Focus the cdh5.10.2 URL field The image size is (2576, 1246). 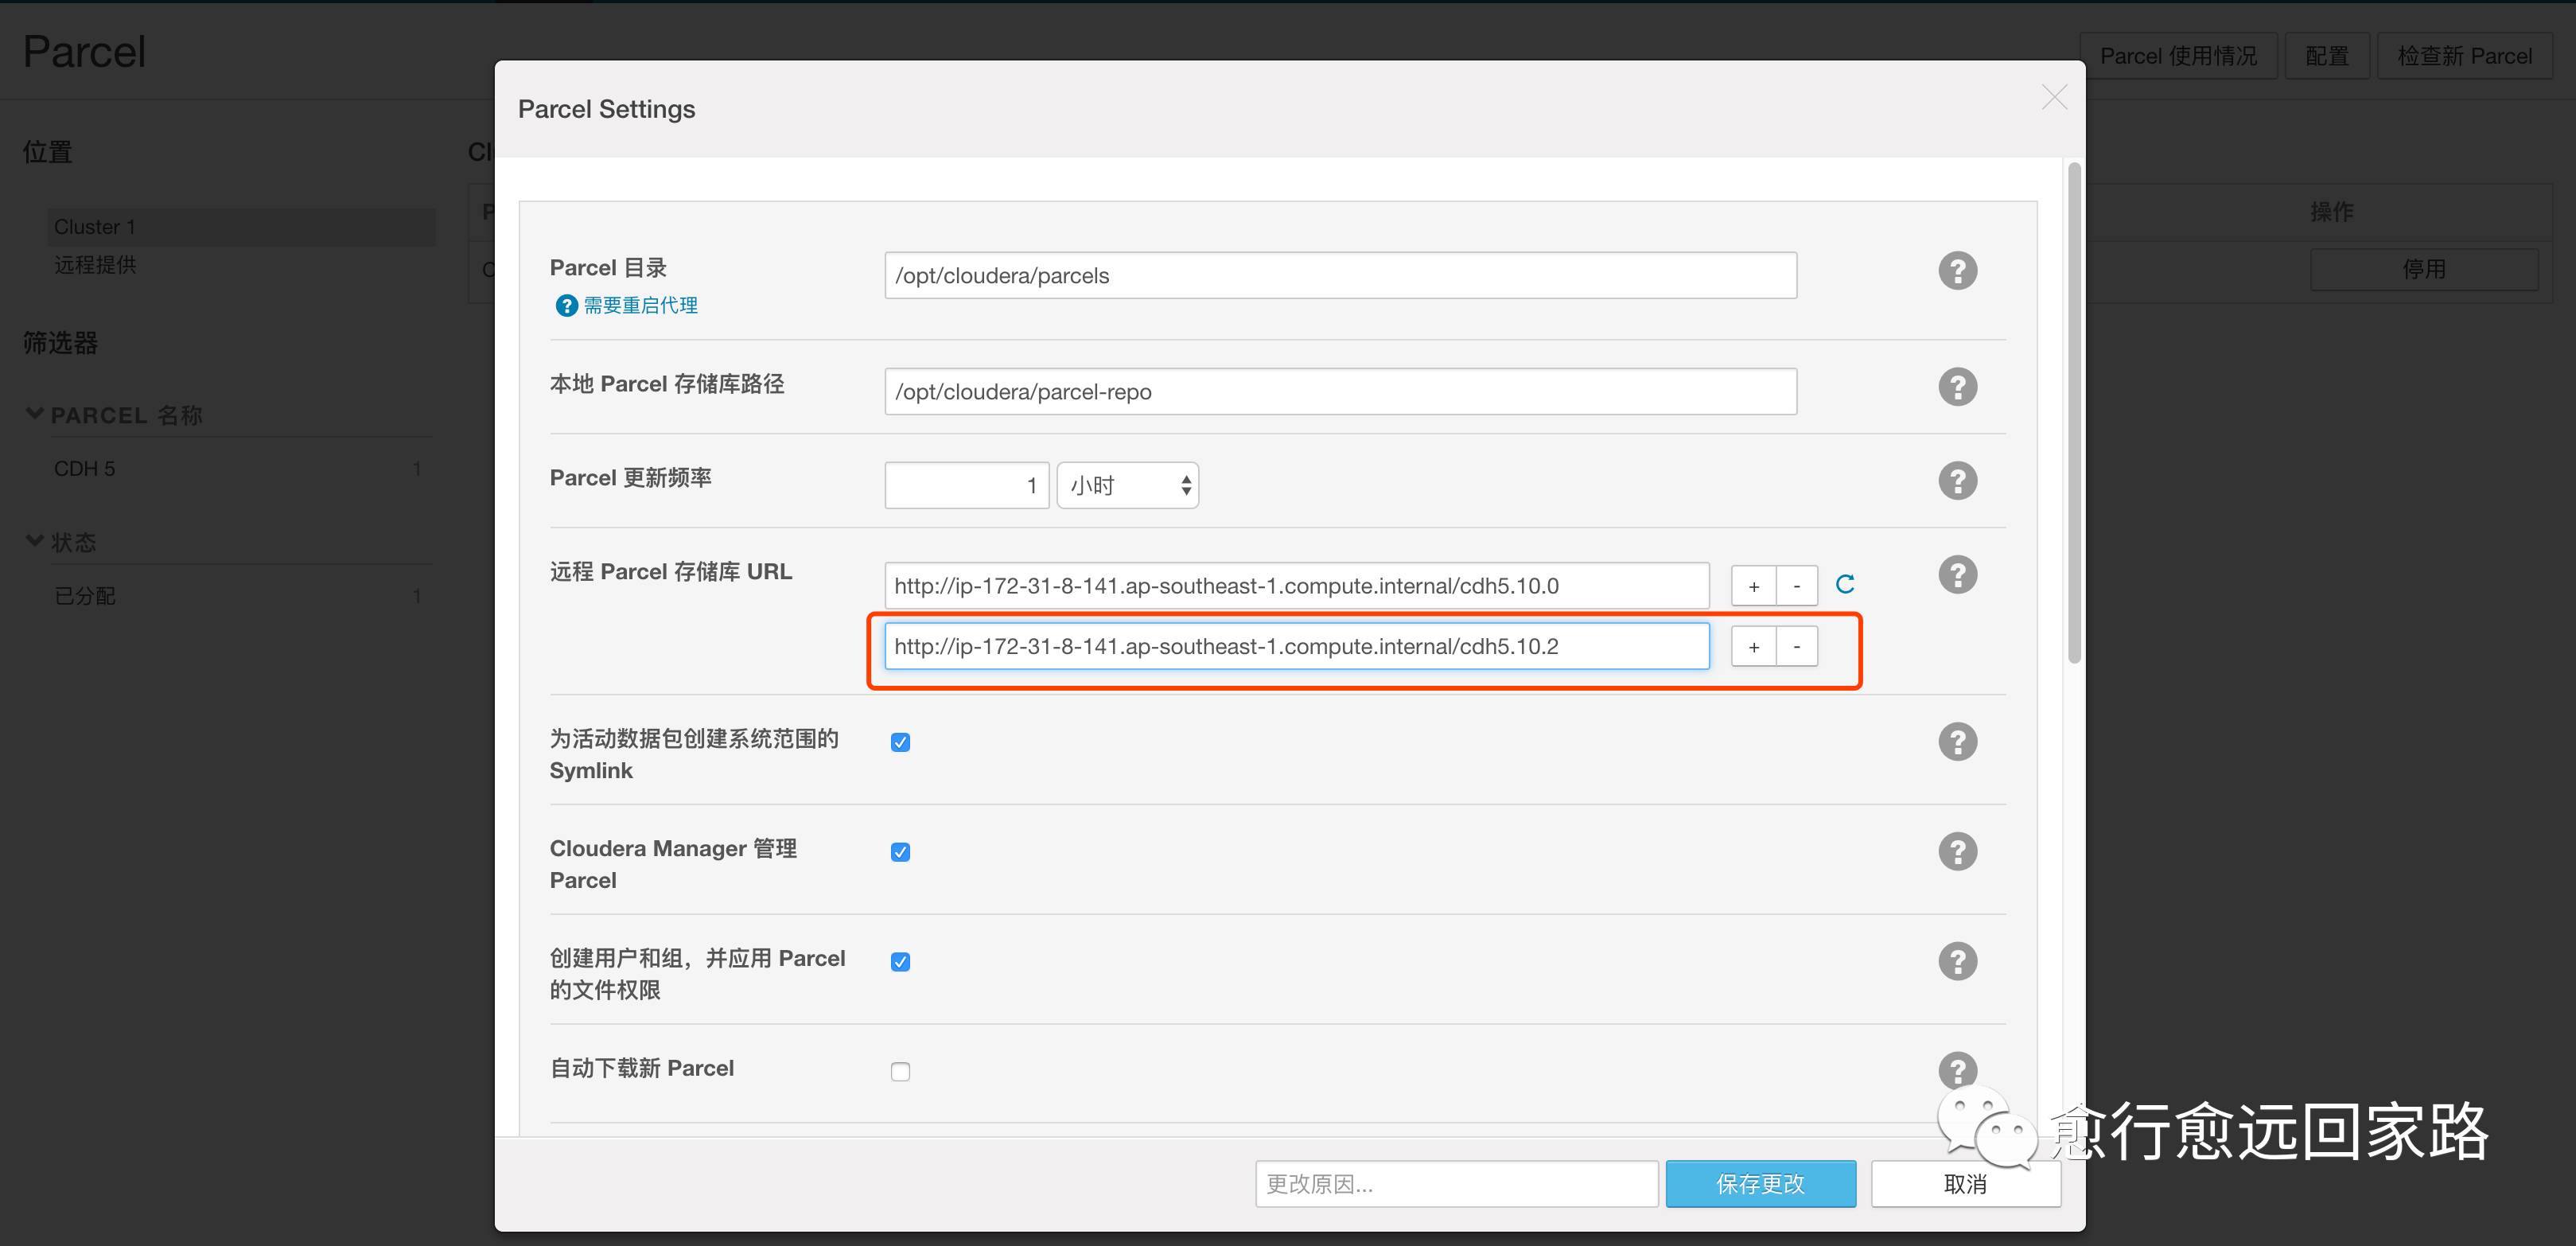[x=1296, y=646]
